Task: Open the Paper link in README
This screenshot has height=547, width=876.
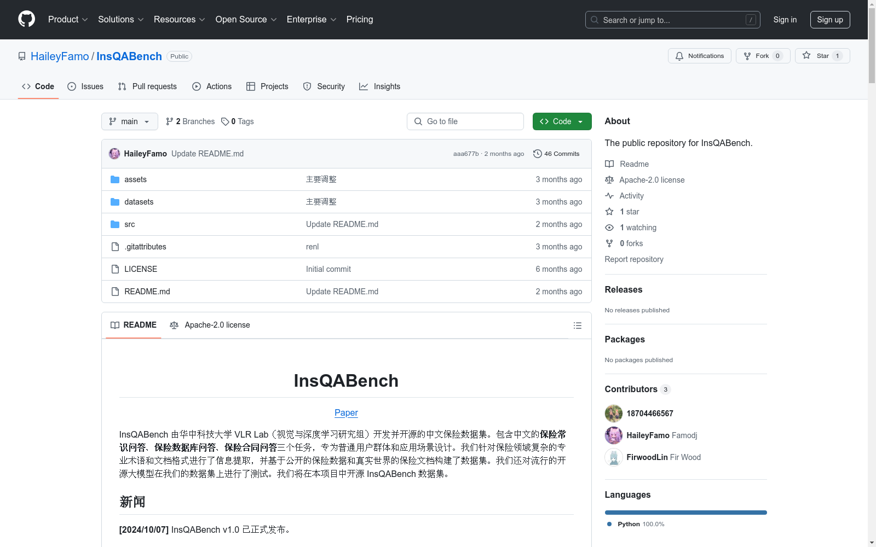Action: click(x=346, y=412)
